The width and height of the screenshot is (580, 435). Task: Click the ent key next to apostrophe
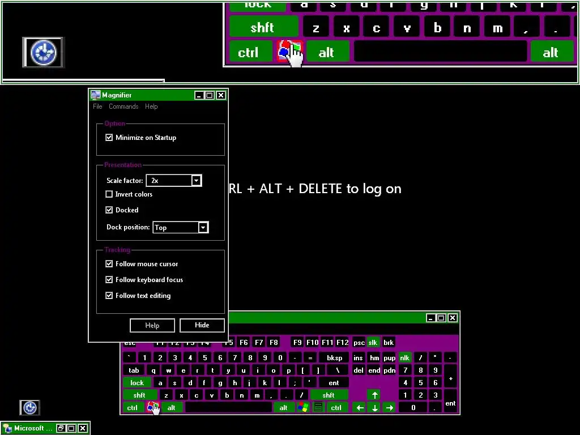334,382
